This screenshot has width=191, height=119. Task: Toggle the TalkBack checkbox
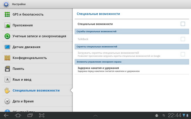(x=183, y=39)
